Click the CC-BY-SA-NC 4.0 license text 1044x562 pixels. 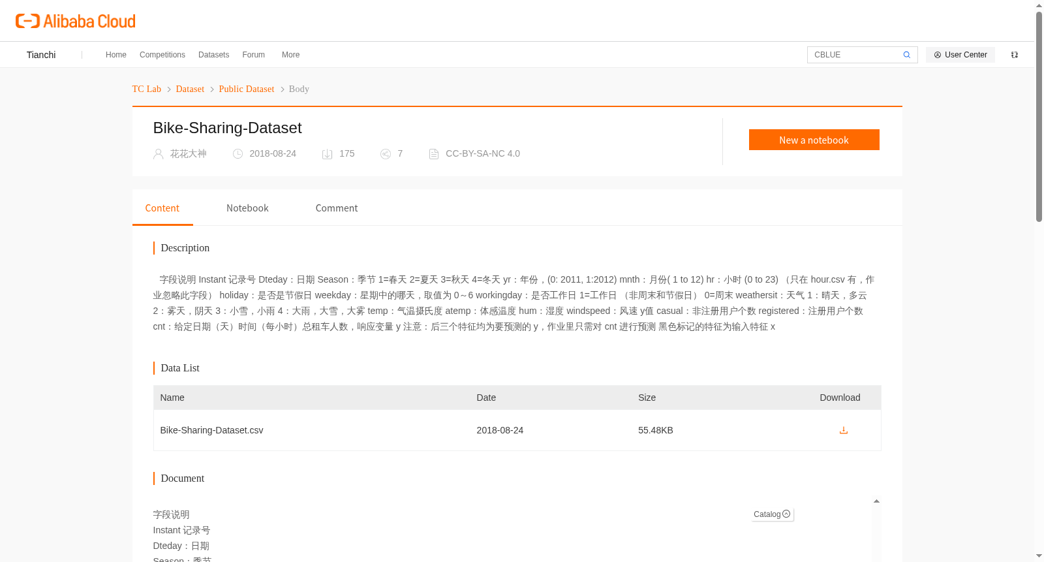coord(483,154)
